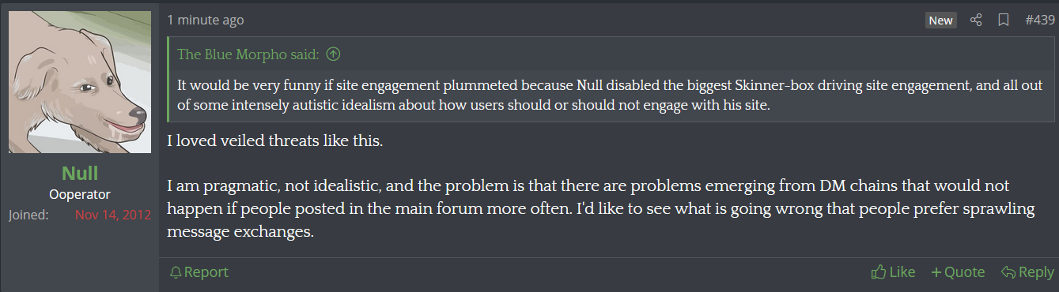Click the 'Ooperator' user title under Null

(x=80, y=194)
